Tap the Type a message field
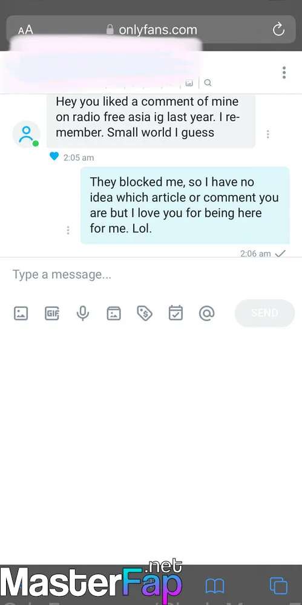This screenshot has height=605, width=302. (151, 275)
